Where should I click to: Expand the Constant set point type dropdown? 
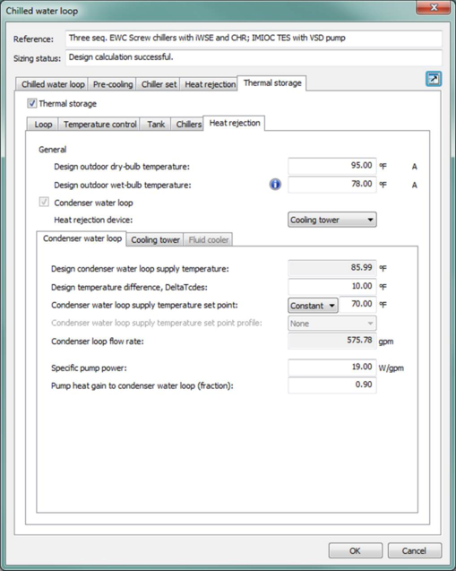coord(313,305)
